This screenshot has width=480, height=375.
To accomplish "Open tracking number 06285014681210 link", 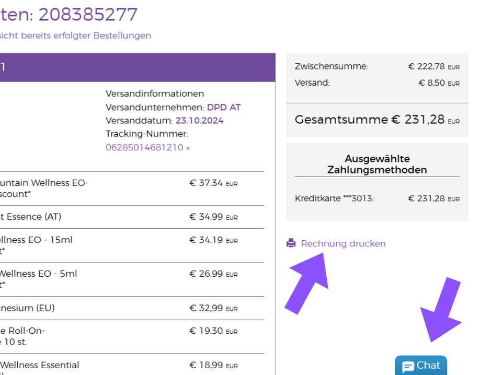I will [x=147, y=147].
